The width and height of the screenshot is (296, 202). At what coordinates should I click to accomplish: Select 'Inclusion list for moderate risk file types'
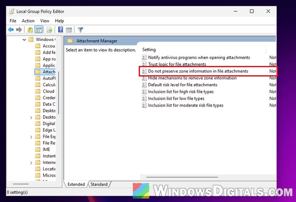186,105
